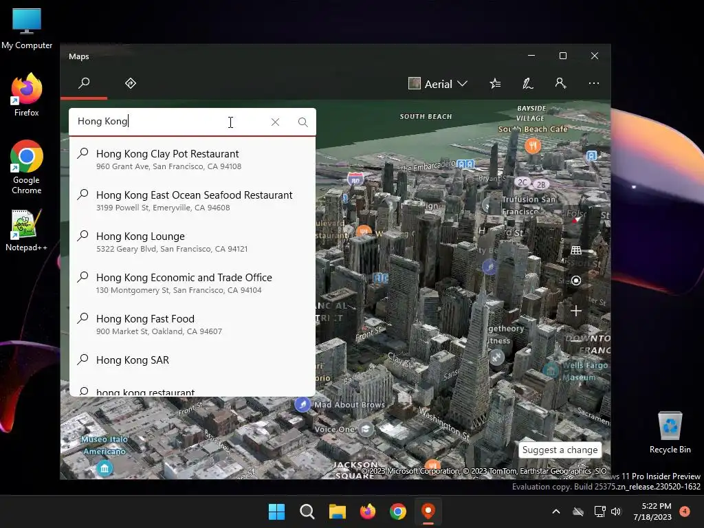Choose the Hong Kong SAR suggestion

pyautogui.click(x=192, y=360)
